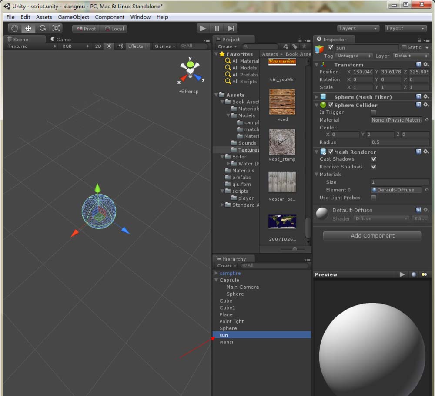Select the Hand tool
The image size is (435, 396).
(15, 28)
